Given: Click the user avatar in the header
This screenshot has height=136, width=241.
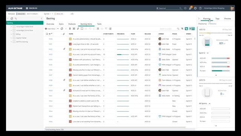Looking at the screenshot, I should click(232, 8).
